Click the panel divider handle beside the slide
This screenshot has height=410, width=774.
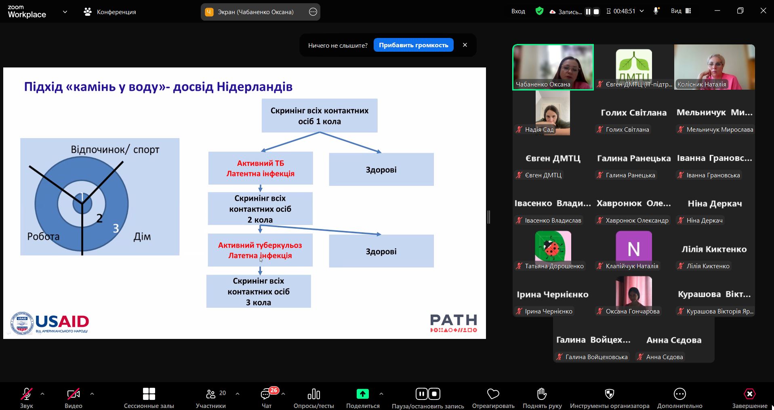coord(489,217)
